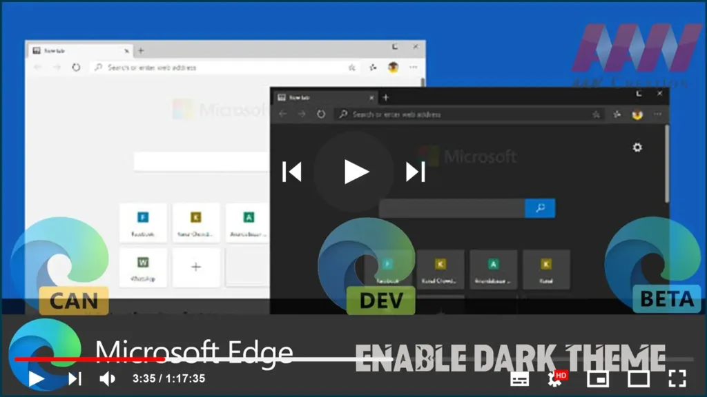The height and width of the screenshot is (397, 707).
Task: Click the 3:35 / 1:17:35 time display
Action: point(168,378)
